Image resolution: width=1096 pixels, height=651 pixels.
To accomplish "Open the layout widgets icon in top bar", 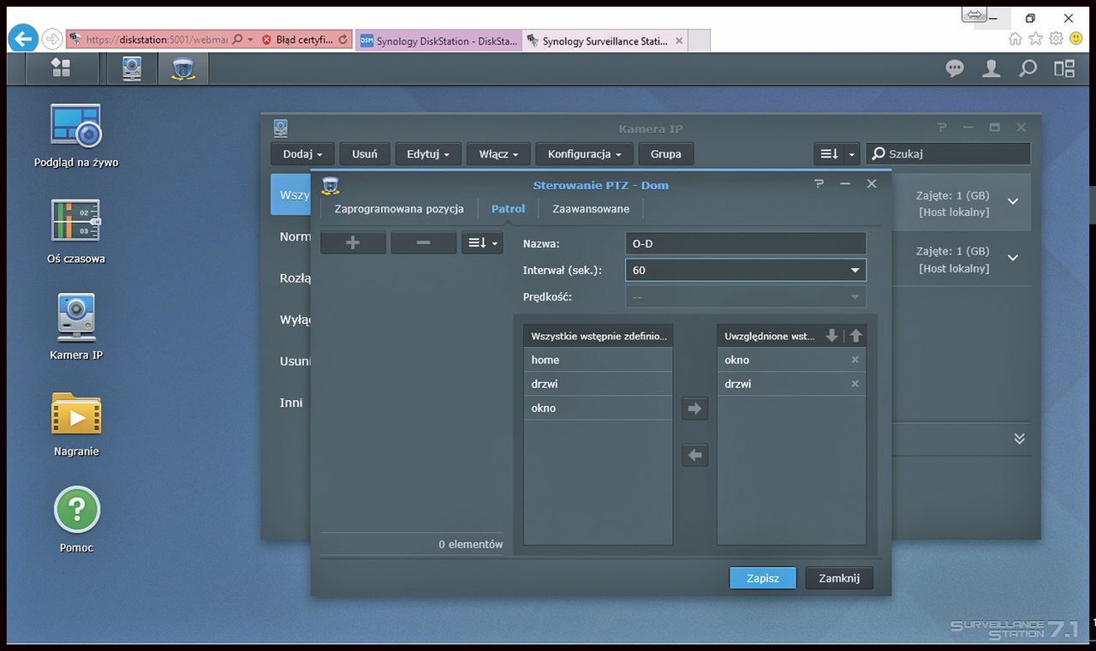I will [1064, 69].
